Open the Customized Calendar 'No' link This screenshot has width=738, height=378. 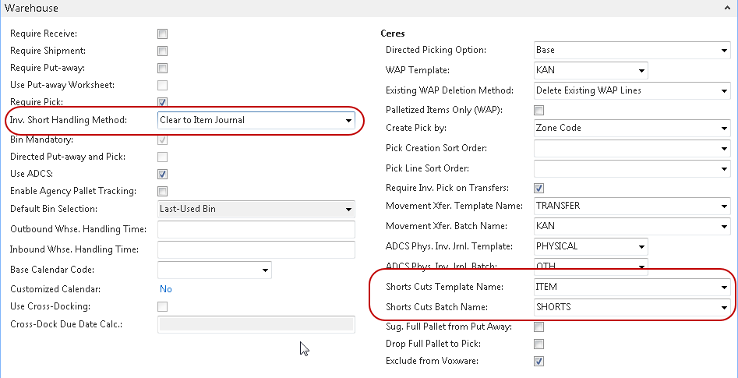coord(165,288)
